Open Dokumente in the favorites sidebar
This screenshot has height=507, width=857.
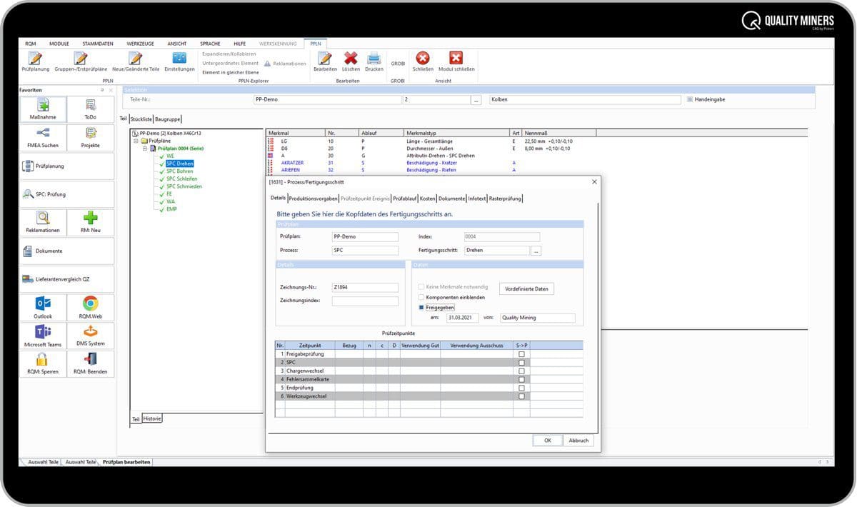pos(66,251)
